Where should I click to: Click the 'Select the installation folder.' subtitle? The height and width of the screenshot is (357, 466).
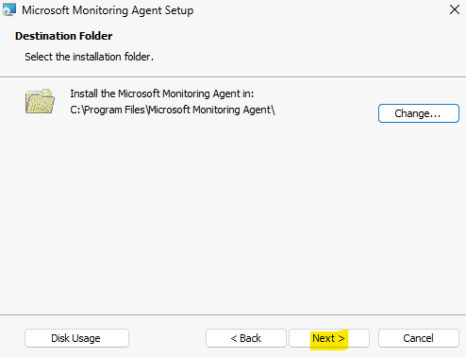[90, 57]
